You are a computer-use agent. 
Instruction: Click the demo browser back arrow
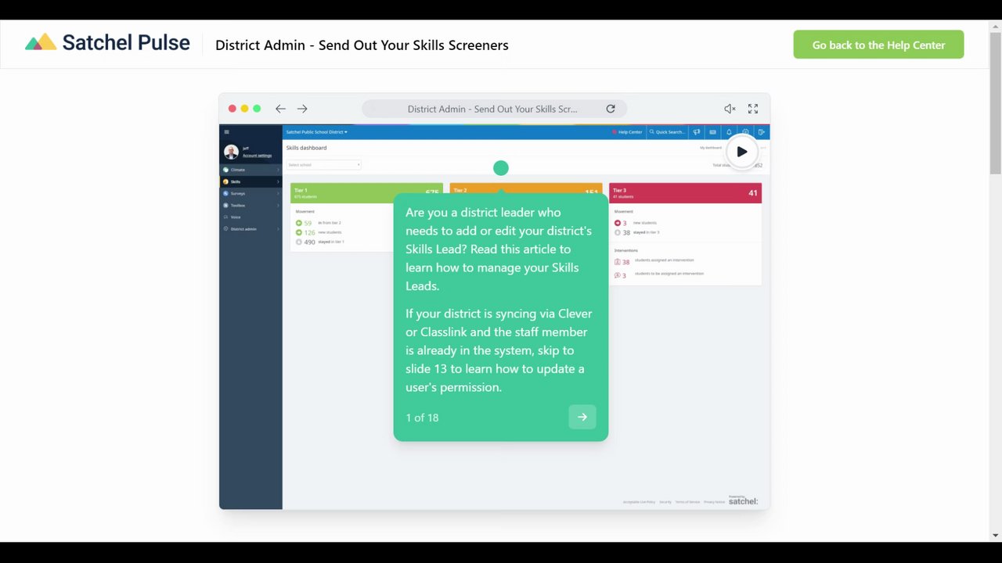point(280,109)
